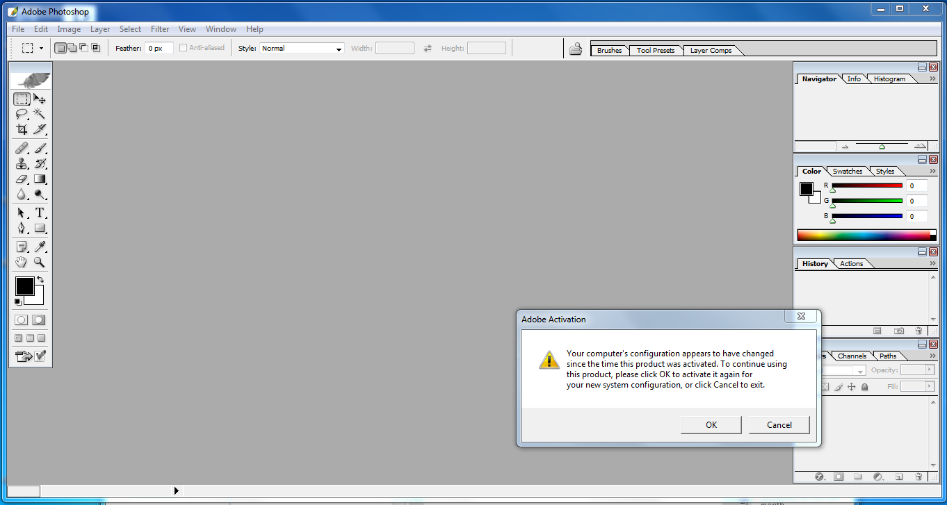Select the Slice tool
The image size is (947, 505).
coord(40,129)
